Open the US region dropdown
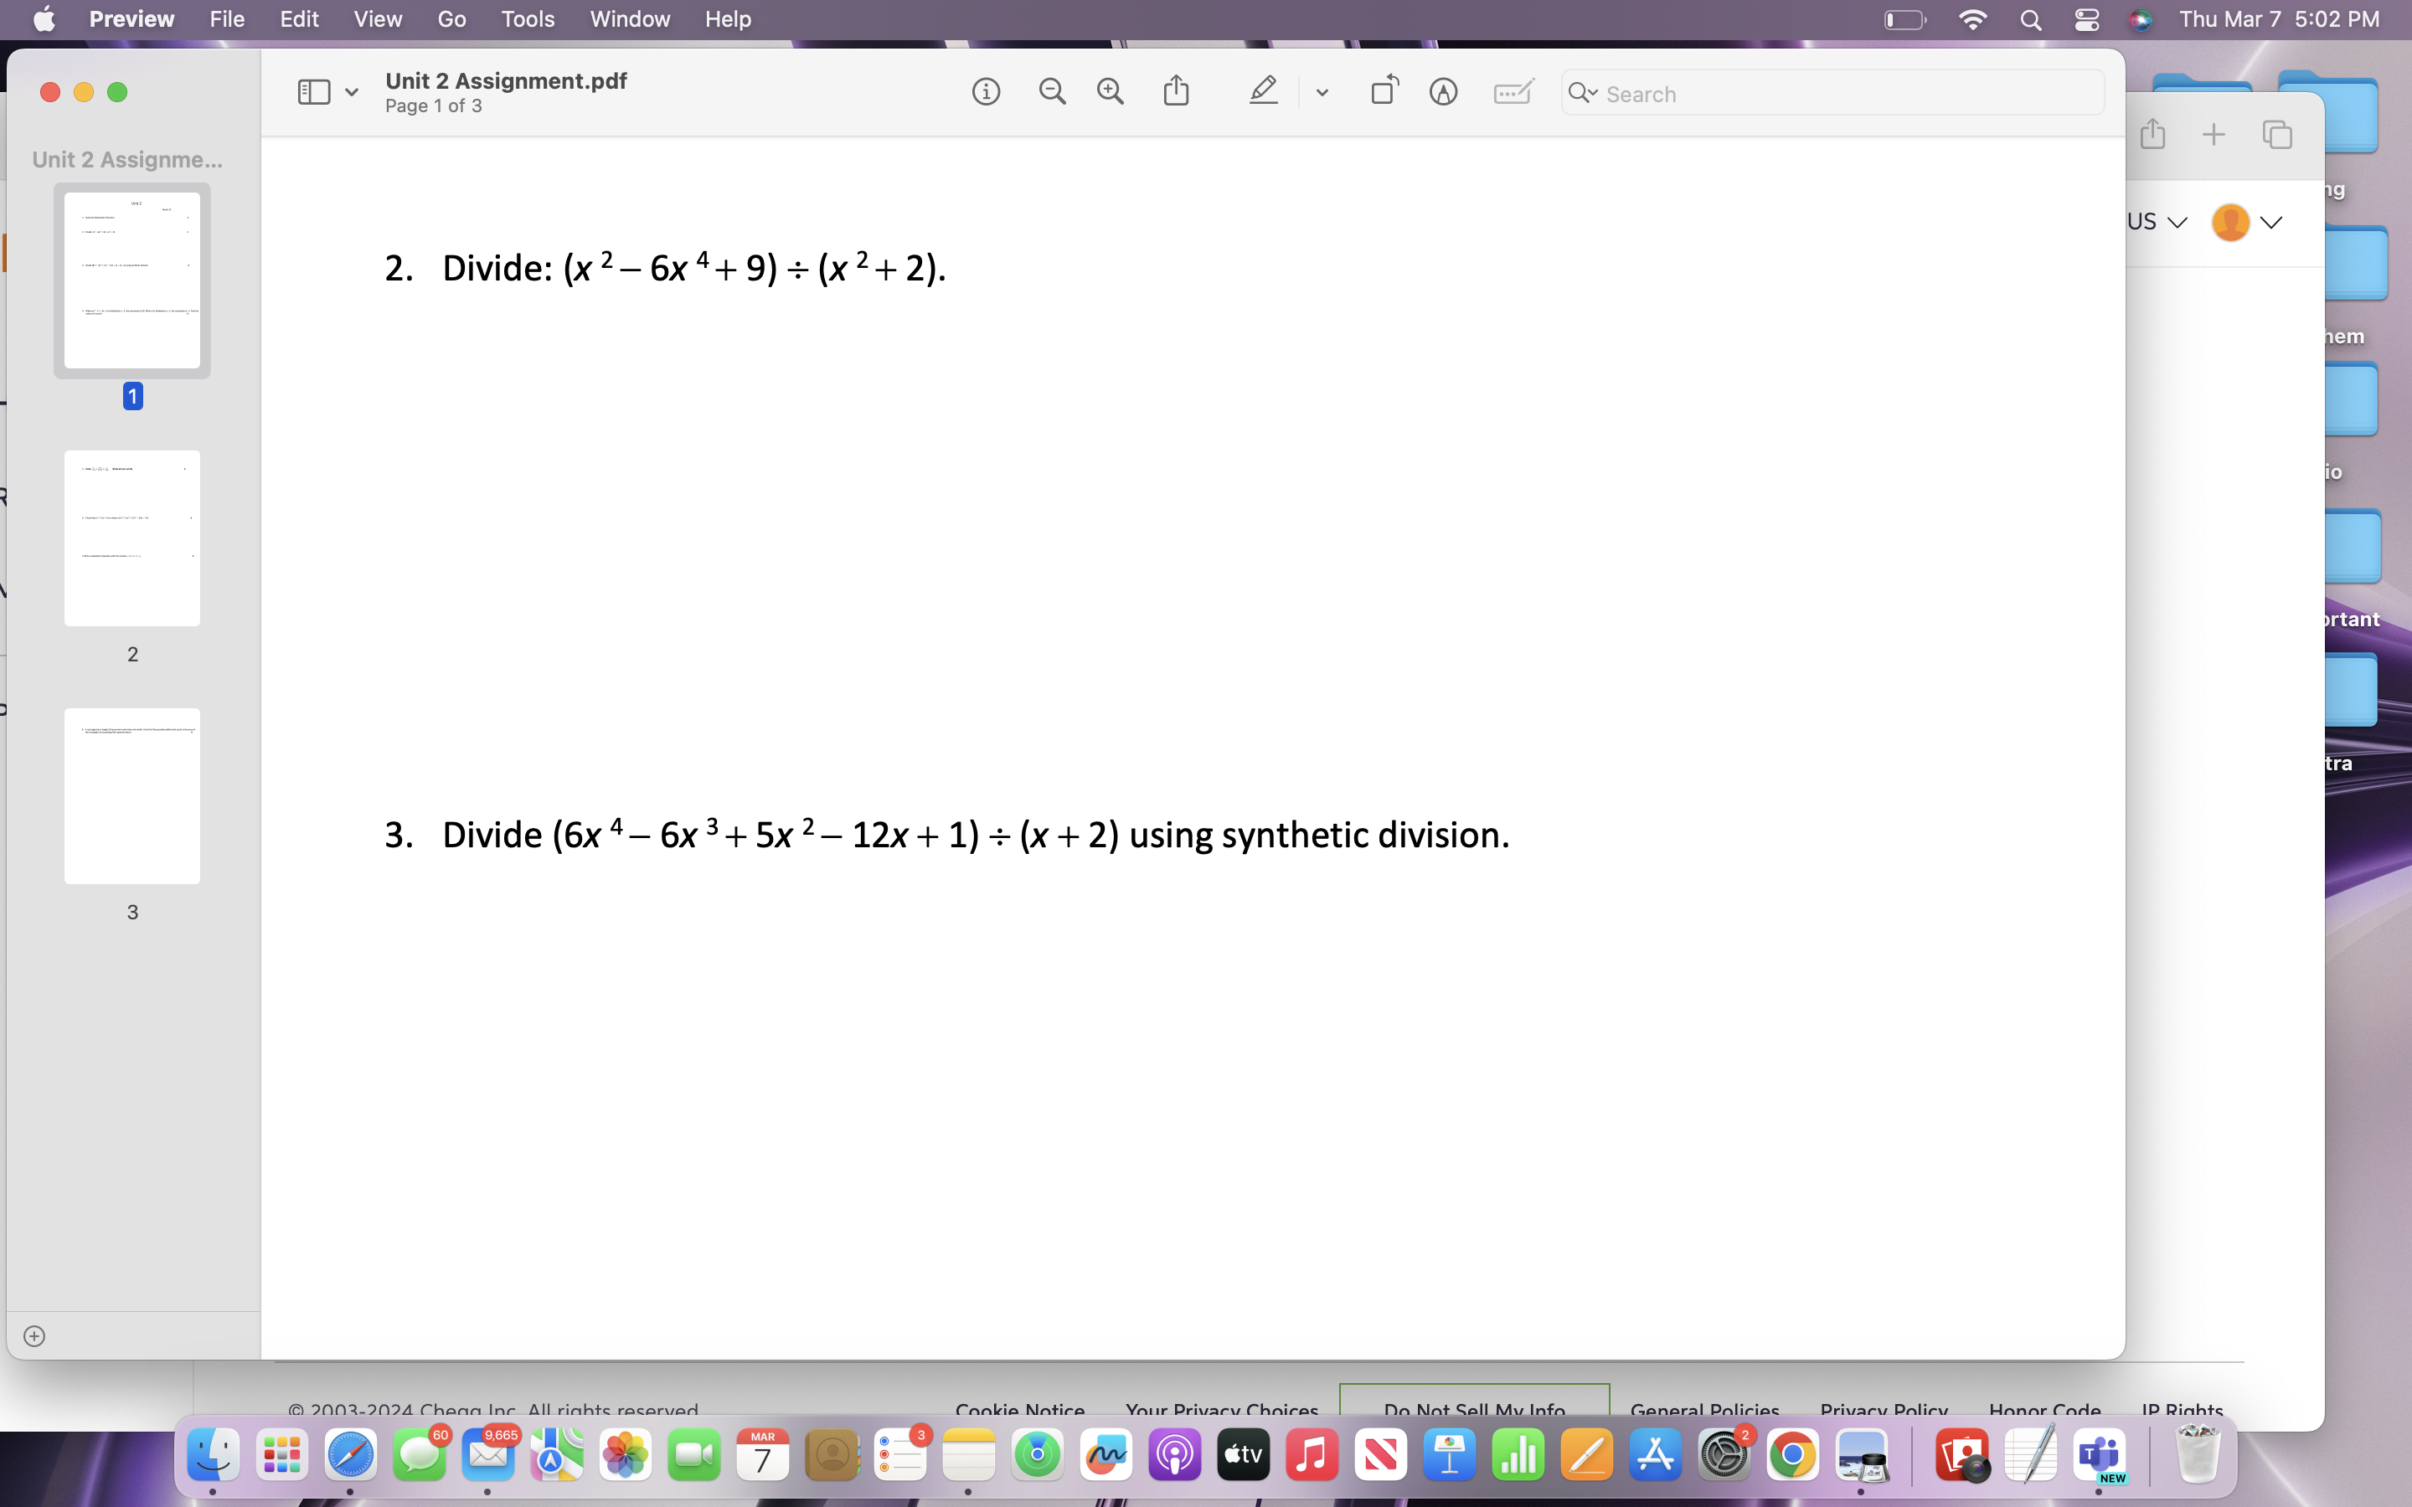Screen dimensions: 2412x1507 tap(2155, 221)
